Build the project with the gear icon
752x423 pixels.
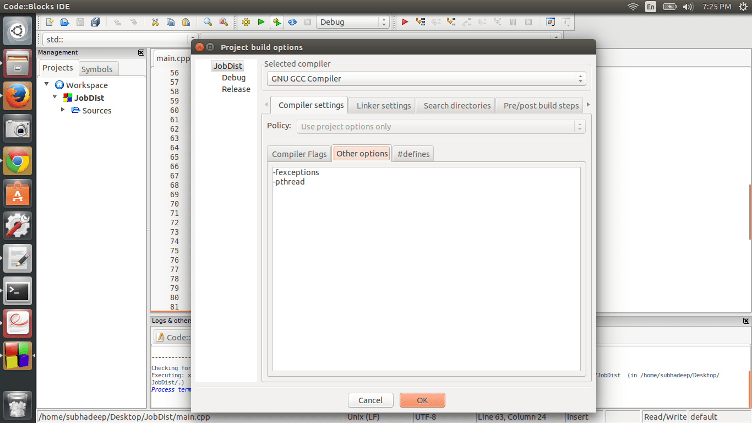[x=246, y=22]
